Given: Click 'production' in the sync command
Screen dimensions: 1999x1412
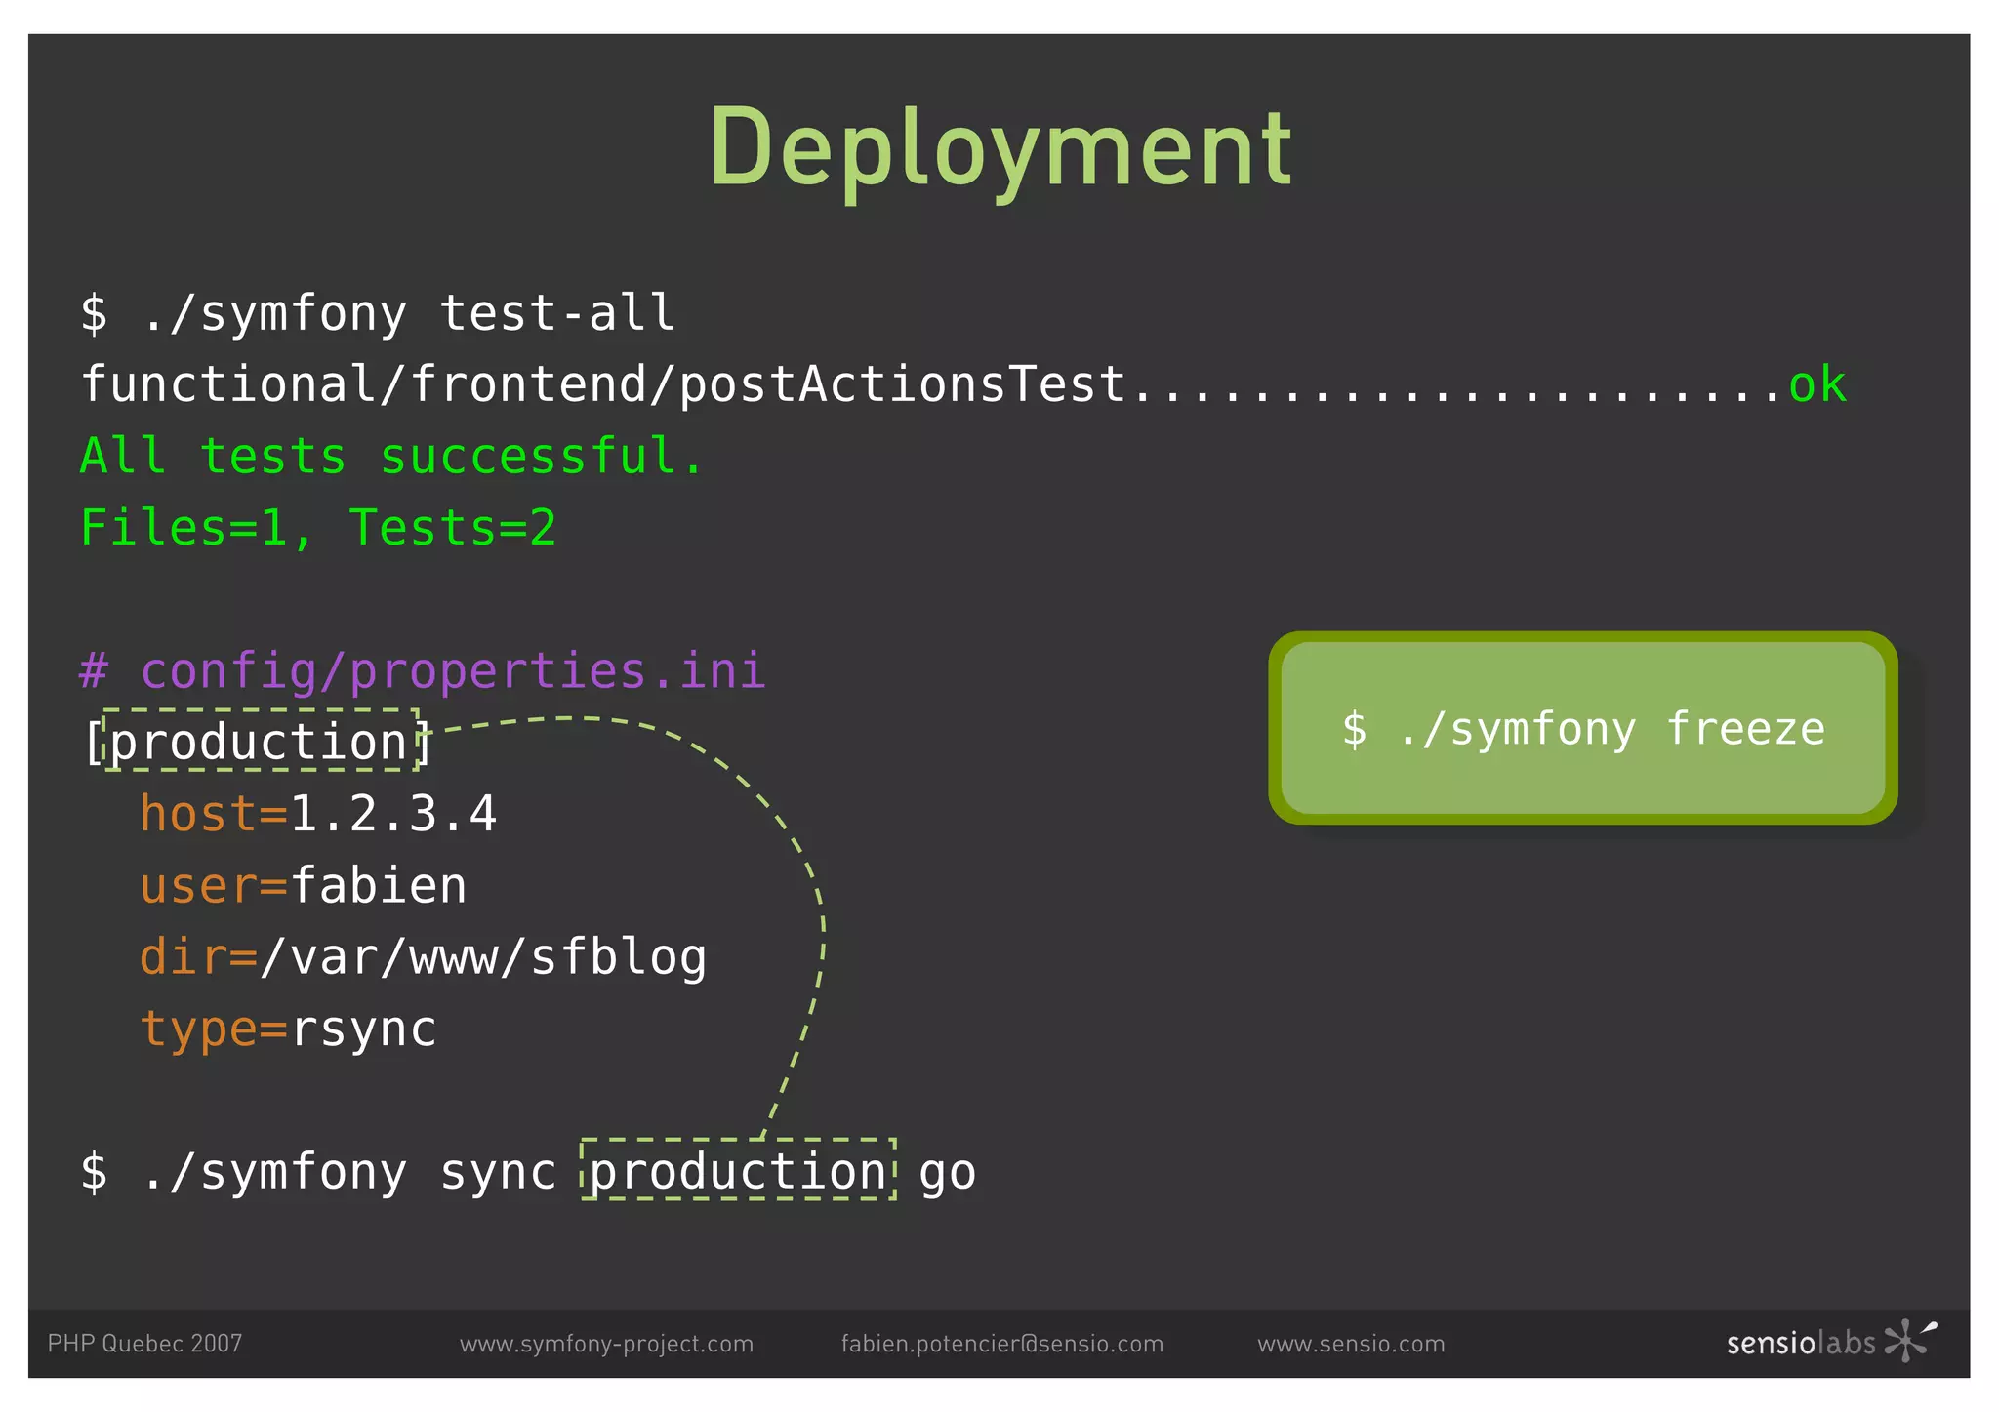Looking at the screenshot, I should pos(738,1171).
